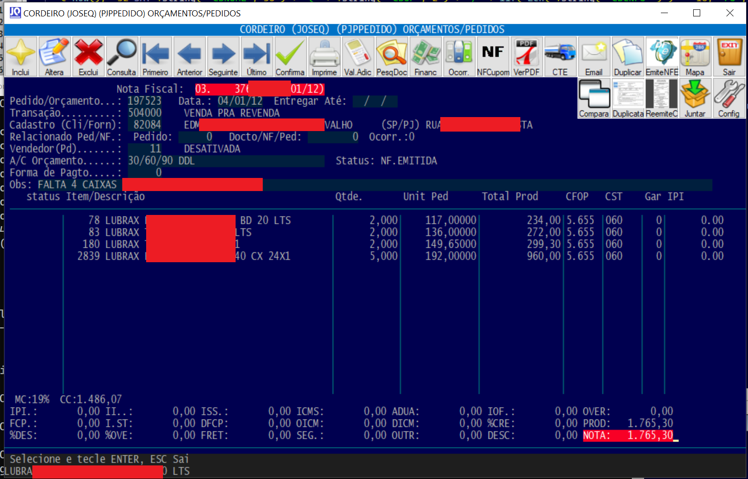The image size is (748, 479).
Task: Click the Imprime printer icon
Action: 324,57
